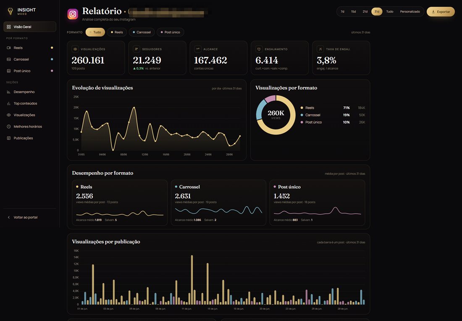Click the 260K views donut chart center
This screenshot has height=321, width=462.
276,114
